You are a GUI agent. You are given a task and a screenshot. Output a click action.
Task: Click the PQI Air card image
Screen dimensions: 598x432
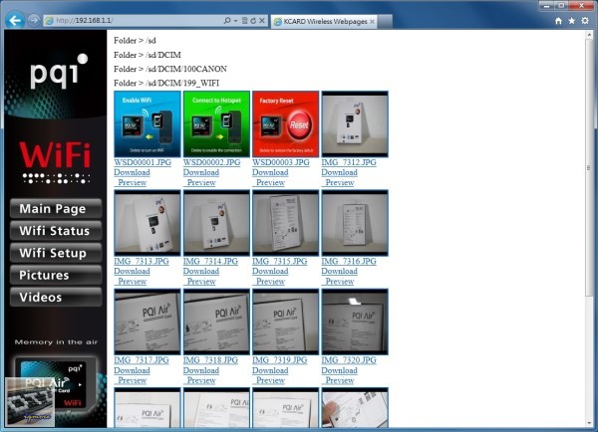[x=55, y=385]
